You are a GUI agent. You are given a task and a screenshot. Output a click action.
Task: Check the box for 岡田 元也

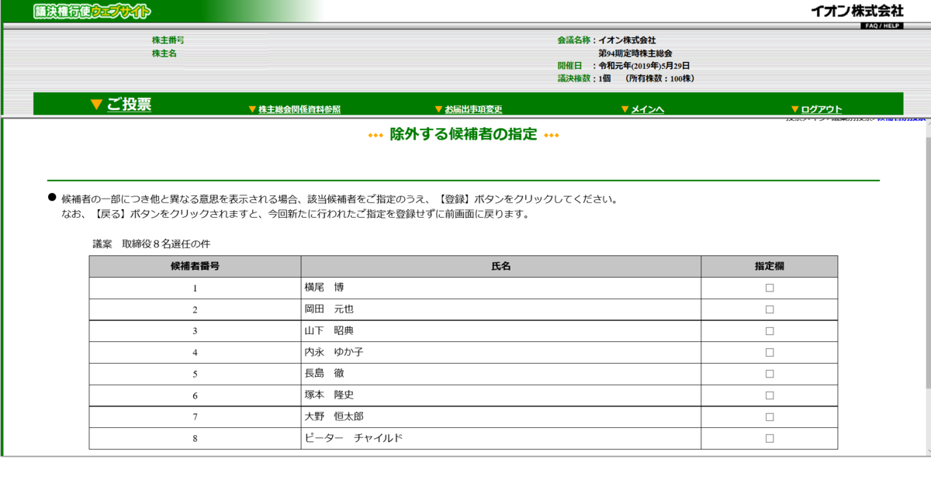click(770, 309)
